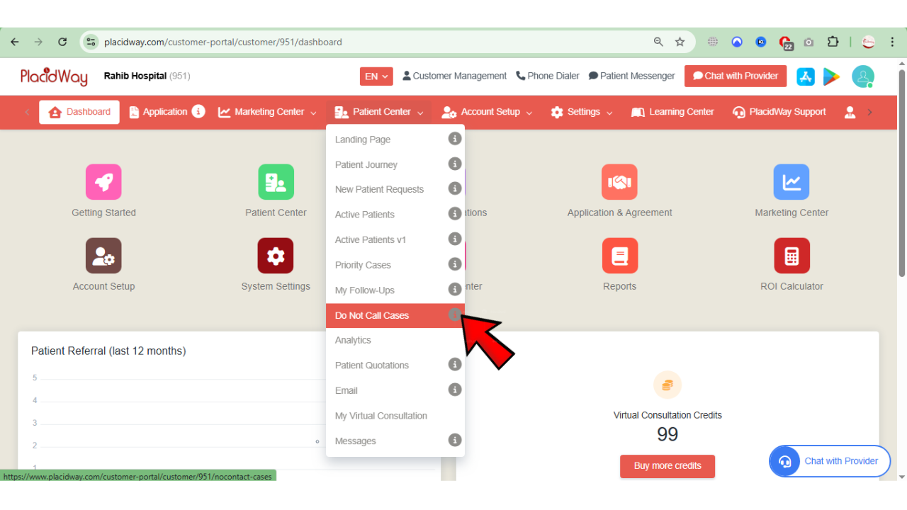Click the ROI Calculator icon
This screenshot has height=510, width=907.
click(791, 255)
